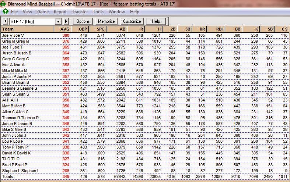Sort by the H column header

(154, 29)
